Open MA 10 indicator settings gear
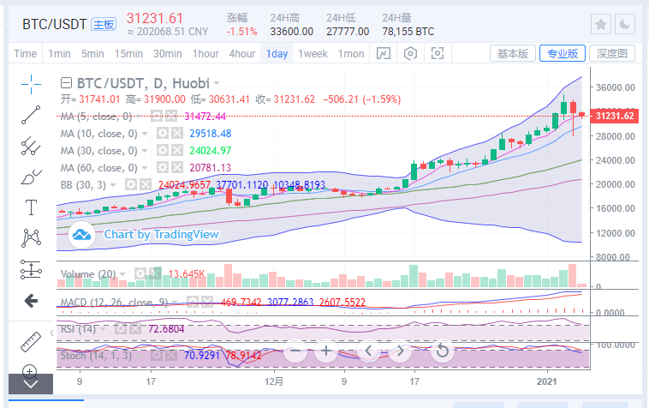Screen dimensions: 649x408 (x=163, y=134)
